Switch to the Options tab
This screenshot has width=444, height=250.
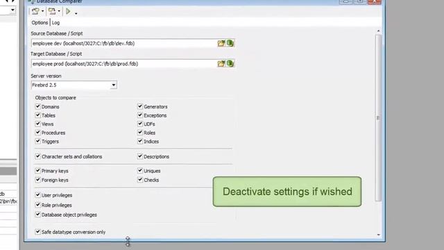click(40, 23)
